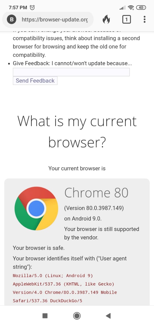Tap the cellular signal indicator
Viewport: 154px width, 326px height.
[x=122, y=8]
